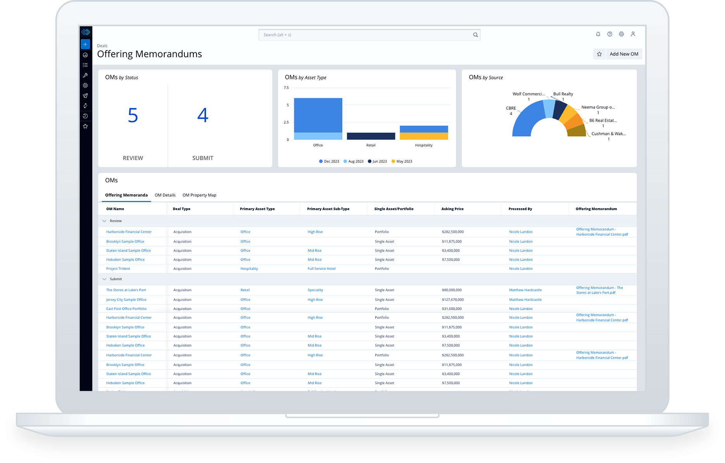Open the notifications bell
This screenshot has width=725, height=463.
coord(598,34)
